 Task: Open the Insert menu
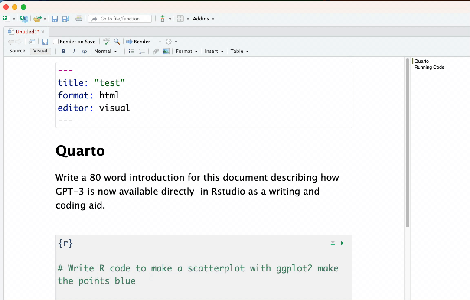pos(214,51)
